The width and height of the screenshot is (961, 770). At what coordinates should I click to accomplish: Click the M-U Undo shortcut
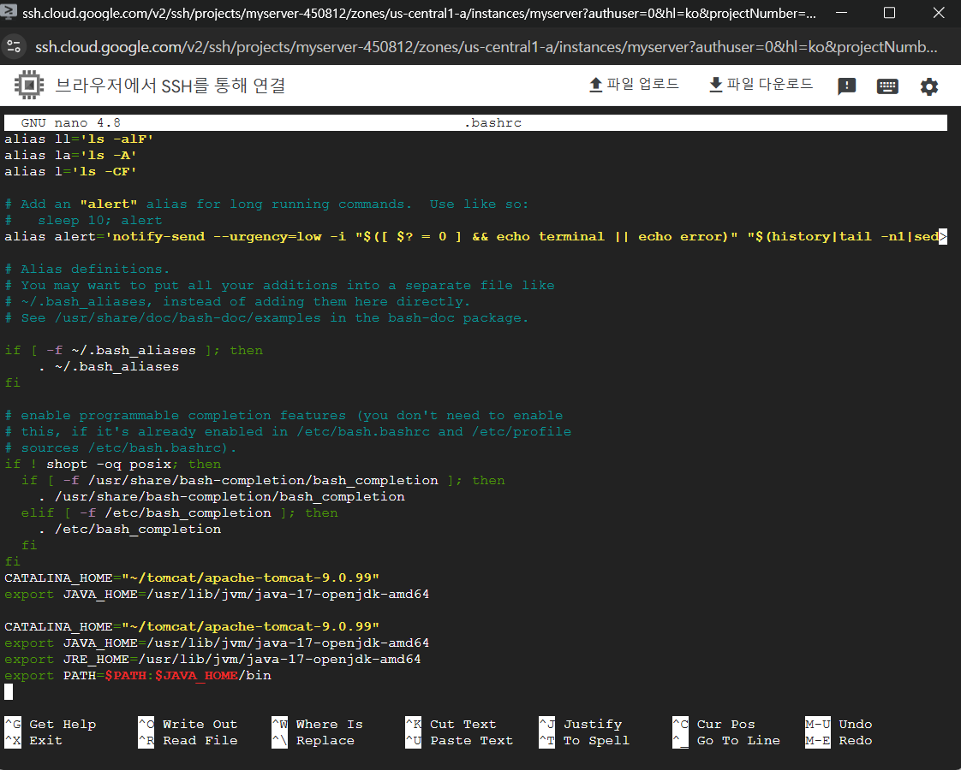tap(839, 724)
